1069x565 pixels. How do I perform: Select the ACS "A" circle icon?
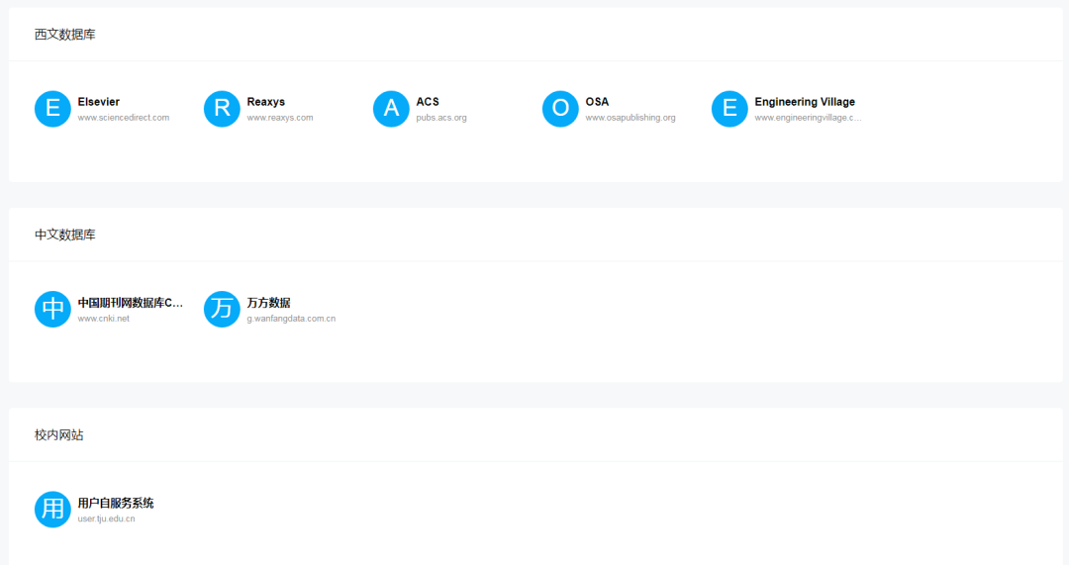(x=391, y=109)
